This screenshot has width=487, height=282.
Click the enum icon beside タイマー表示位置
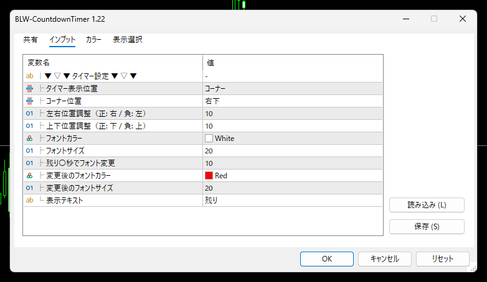click(29, 88)
